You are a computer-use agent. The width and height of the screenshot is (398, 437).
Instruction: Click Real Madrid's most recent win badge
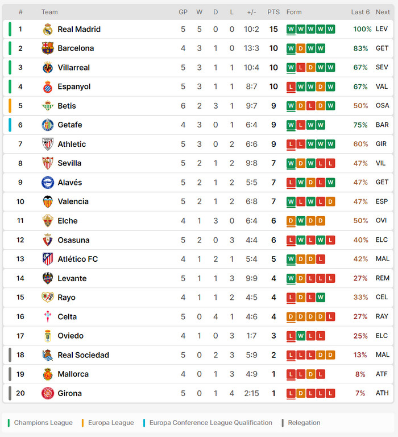[330, 29]
